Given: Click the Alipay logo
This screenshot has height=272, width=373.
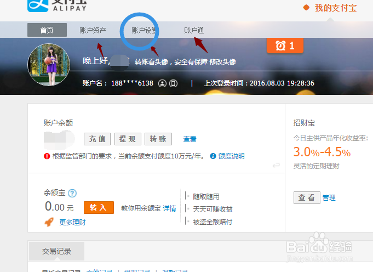Looking at the screenshot, I should (57, 5).
